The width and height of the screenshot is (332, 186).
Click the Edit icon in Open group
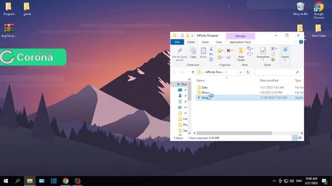pos(273,54)
